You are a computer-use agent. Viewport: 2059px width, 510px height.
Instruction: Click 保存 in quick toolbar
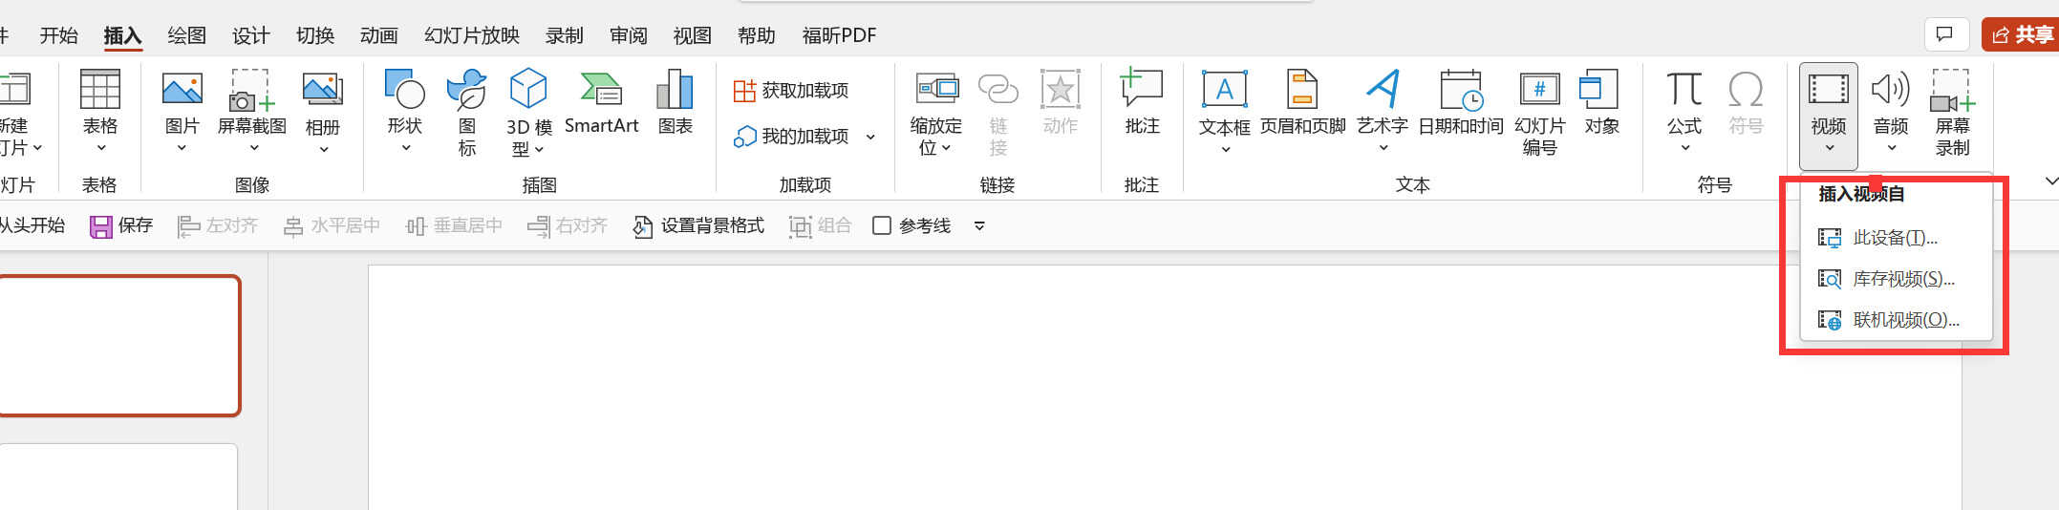coord(121,225)
